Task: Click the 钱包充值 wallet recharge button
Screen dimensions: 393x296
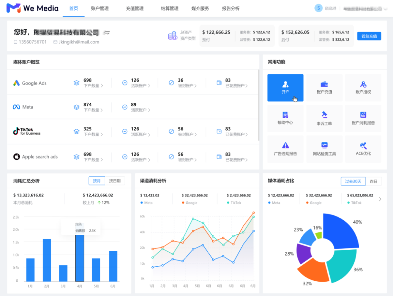Action: click(x=369, y=36)
